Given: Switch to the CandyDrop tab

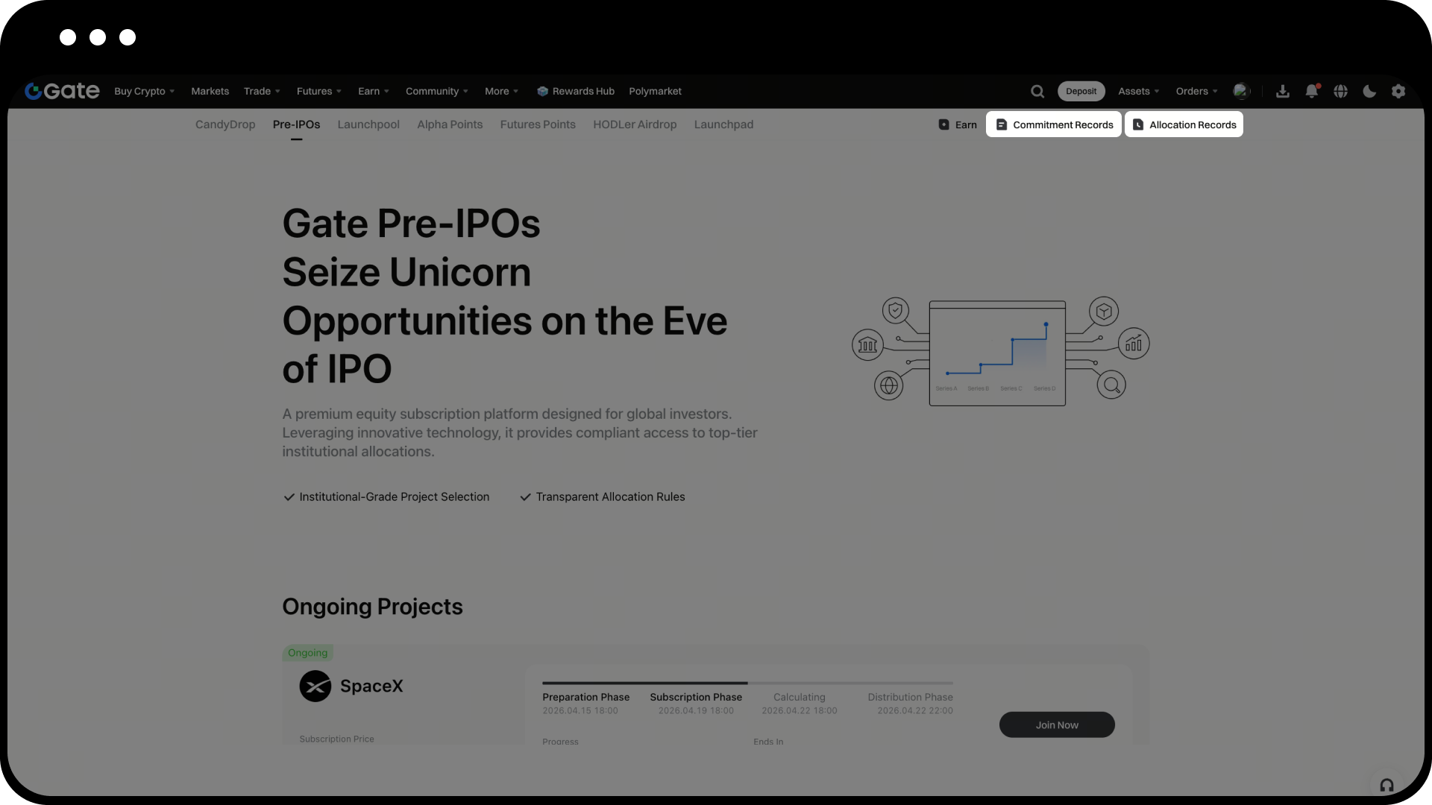Looking at the screenshot, I should click(x=225, y=124).
